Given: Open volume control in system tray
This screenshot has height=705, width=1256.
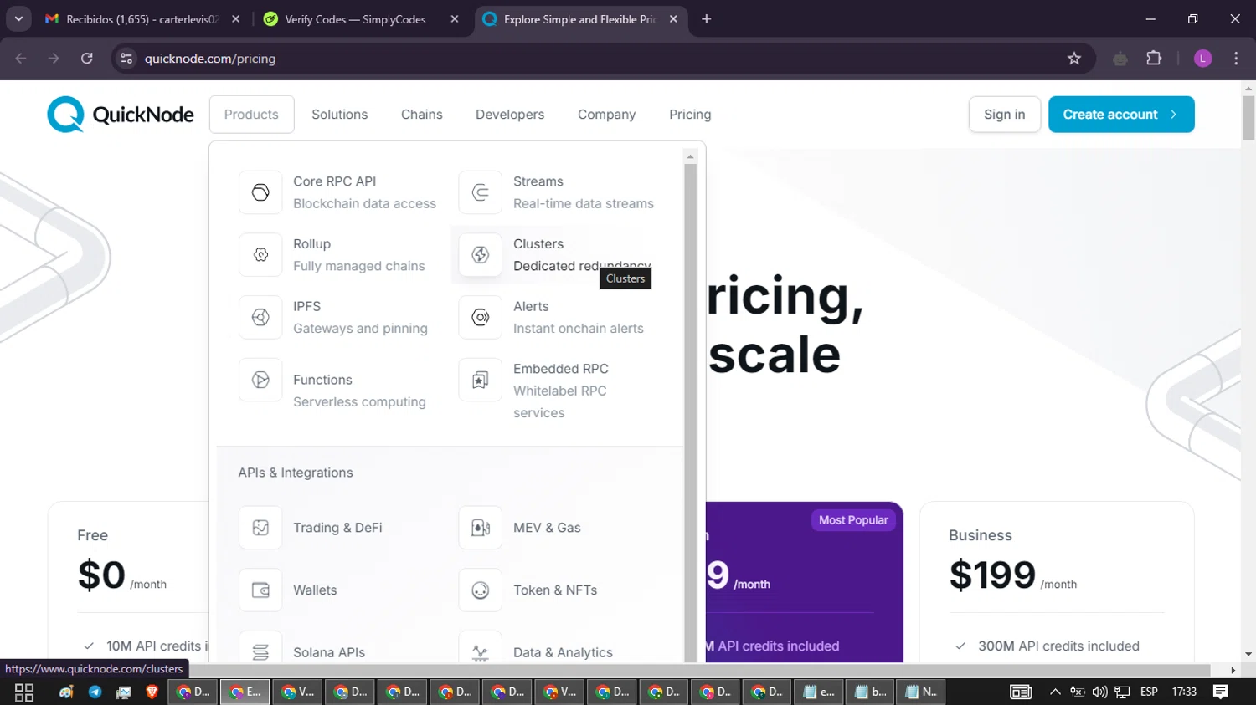Looking at the screenshot, I should tap(1099, 692).
